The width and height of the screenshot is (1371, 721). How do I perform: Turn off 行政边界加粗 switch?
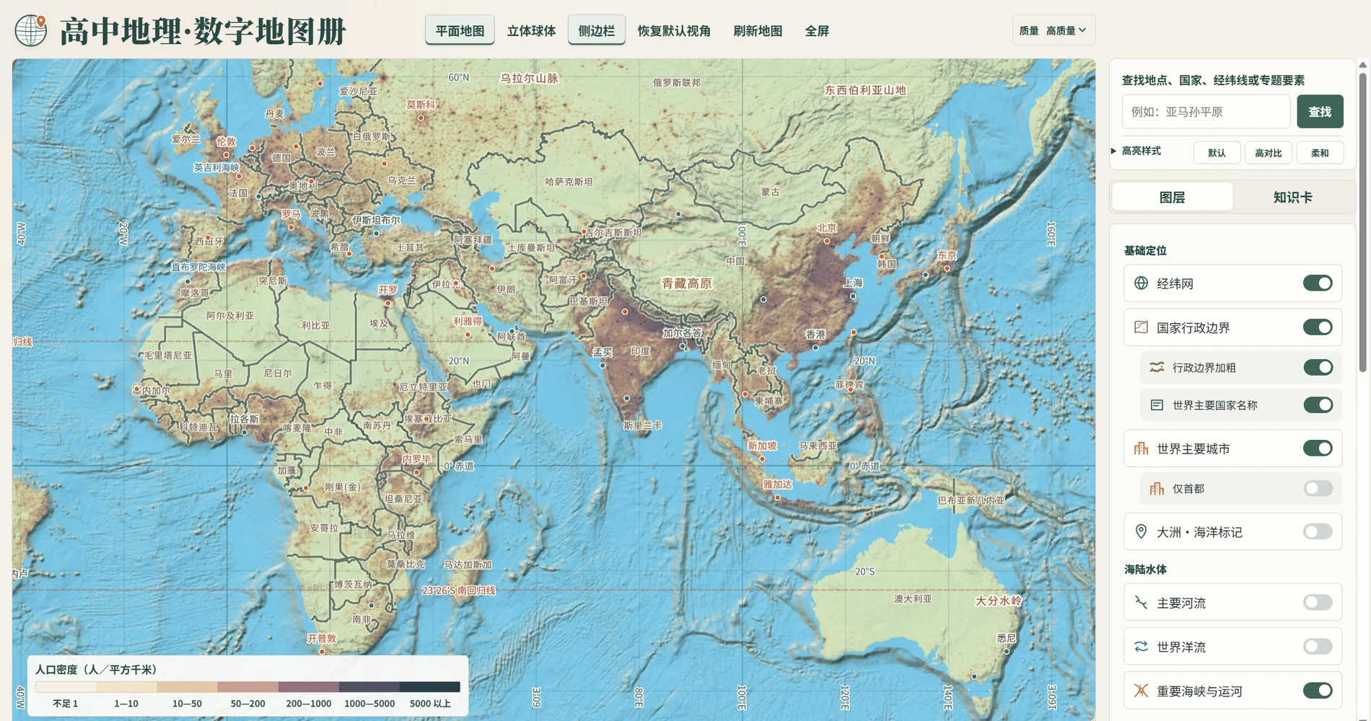[x=1318, y=367]
